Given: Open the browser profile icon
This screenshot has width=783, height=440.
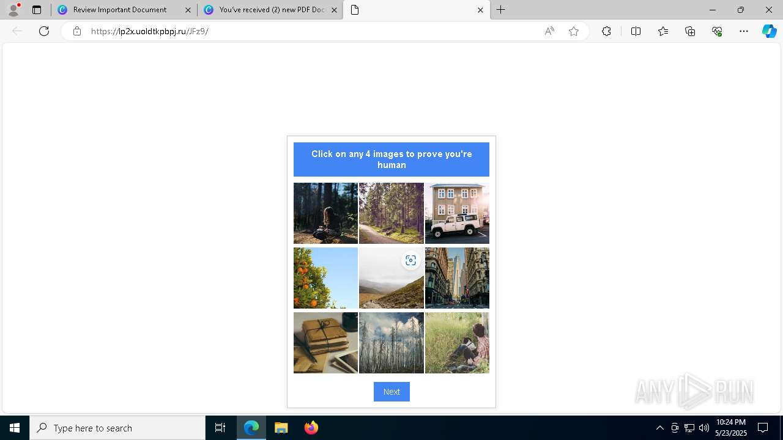Looking at the screenshot, I should point(13,10).
